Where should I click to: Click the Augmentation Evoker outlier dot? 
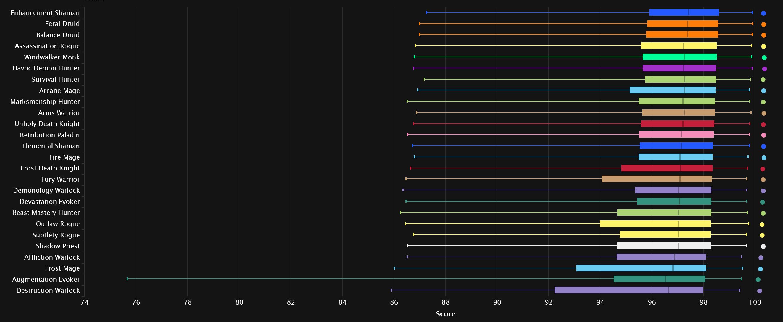pos(758,280)
